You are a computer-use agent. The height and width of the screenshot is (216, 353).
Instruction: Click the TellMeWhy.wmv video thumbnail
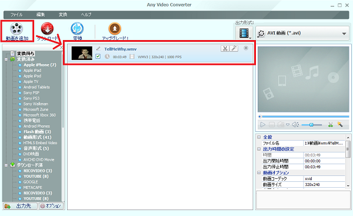(82, 53)
